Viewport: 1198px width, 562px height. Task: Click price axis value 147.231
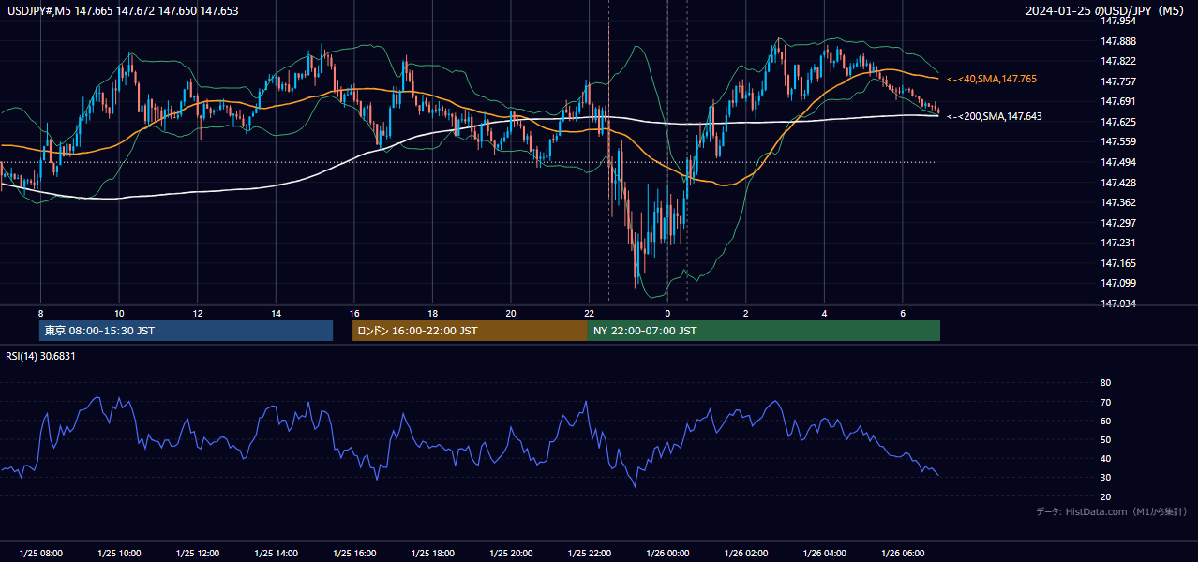1117,243
